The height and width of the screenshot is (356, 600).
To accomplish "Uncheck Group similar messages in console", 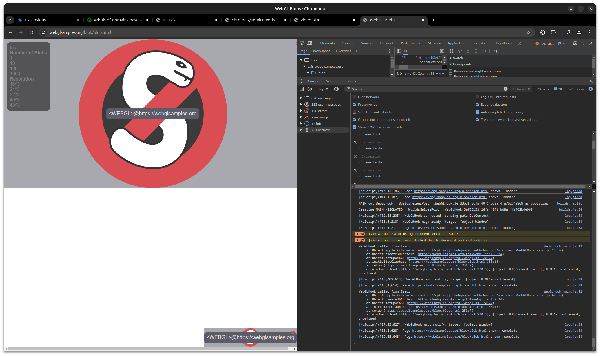I will [x=355, y=119].
